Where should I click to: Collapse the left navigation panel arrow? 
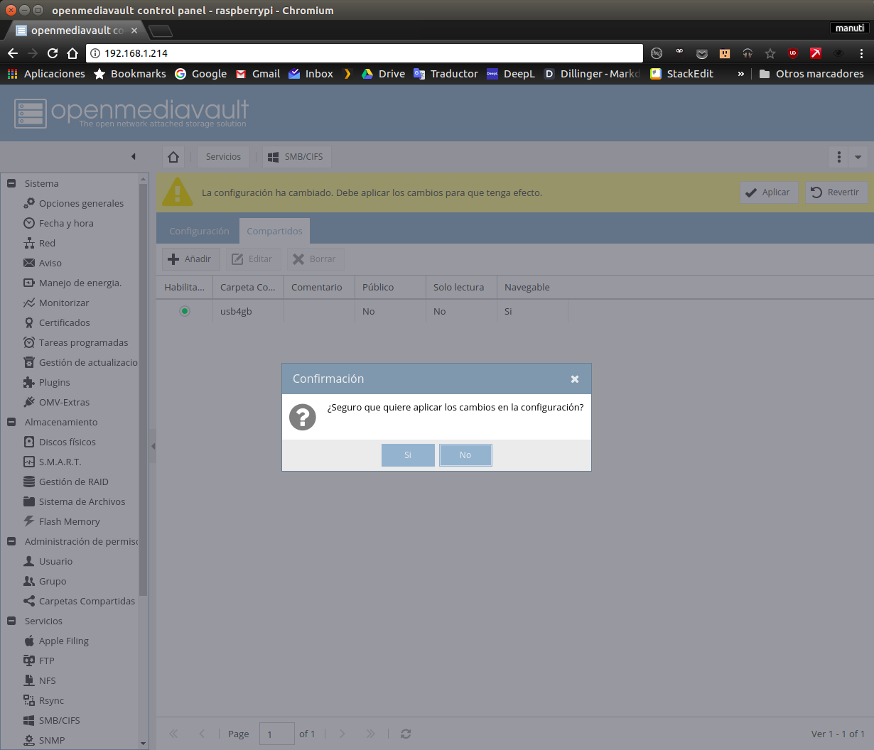click(133, 157)
